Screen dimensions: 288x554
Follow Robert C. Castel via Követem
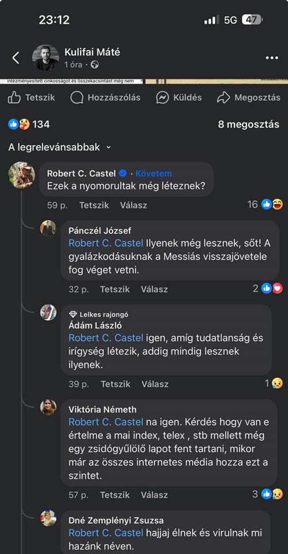coord(154,174)
